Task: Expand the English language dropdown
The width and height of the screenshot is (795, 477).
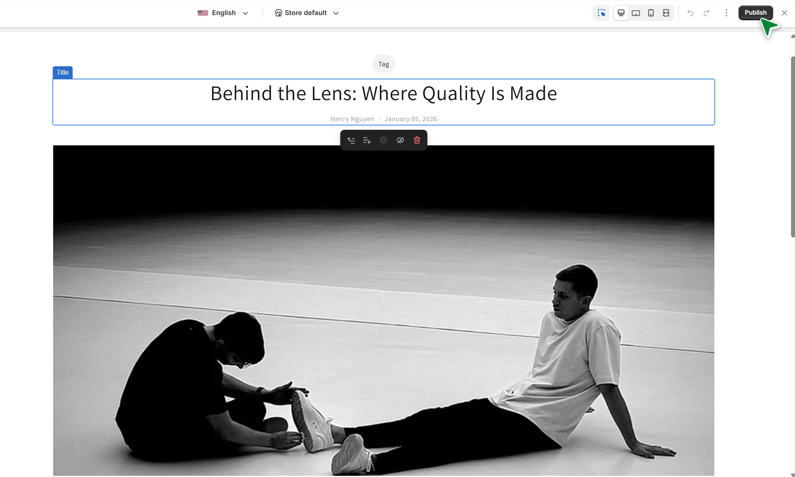Action: (x=223, y=13)
